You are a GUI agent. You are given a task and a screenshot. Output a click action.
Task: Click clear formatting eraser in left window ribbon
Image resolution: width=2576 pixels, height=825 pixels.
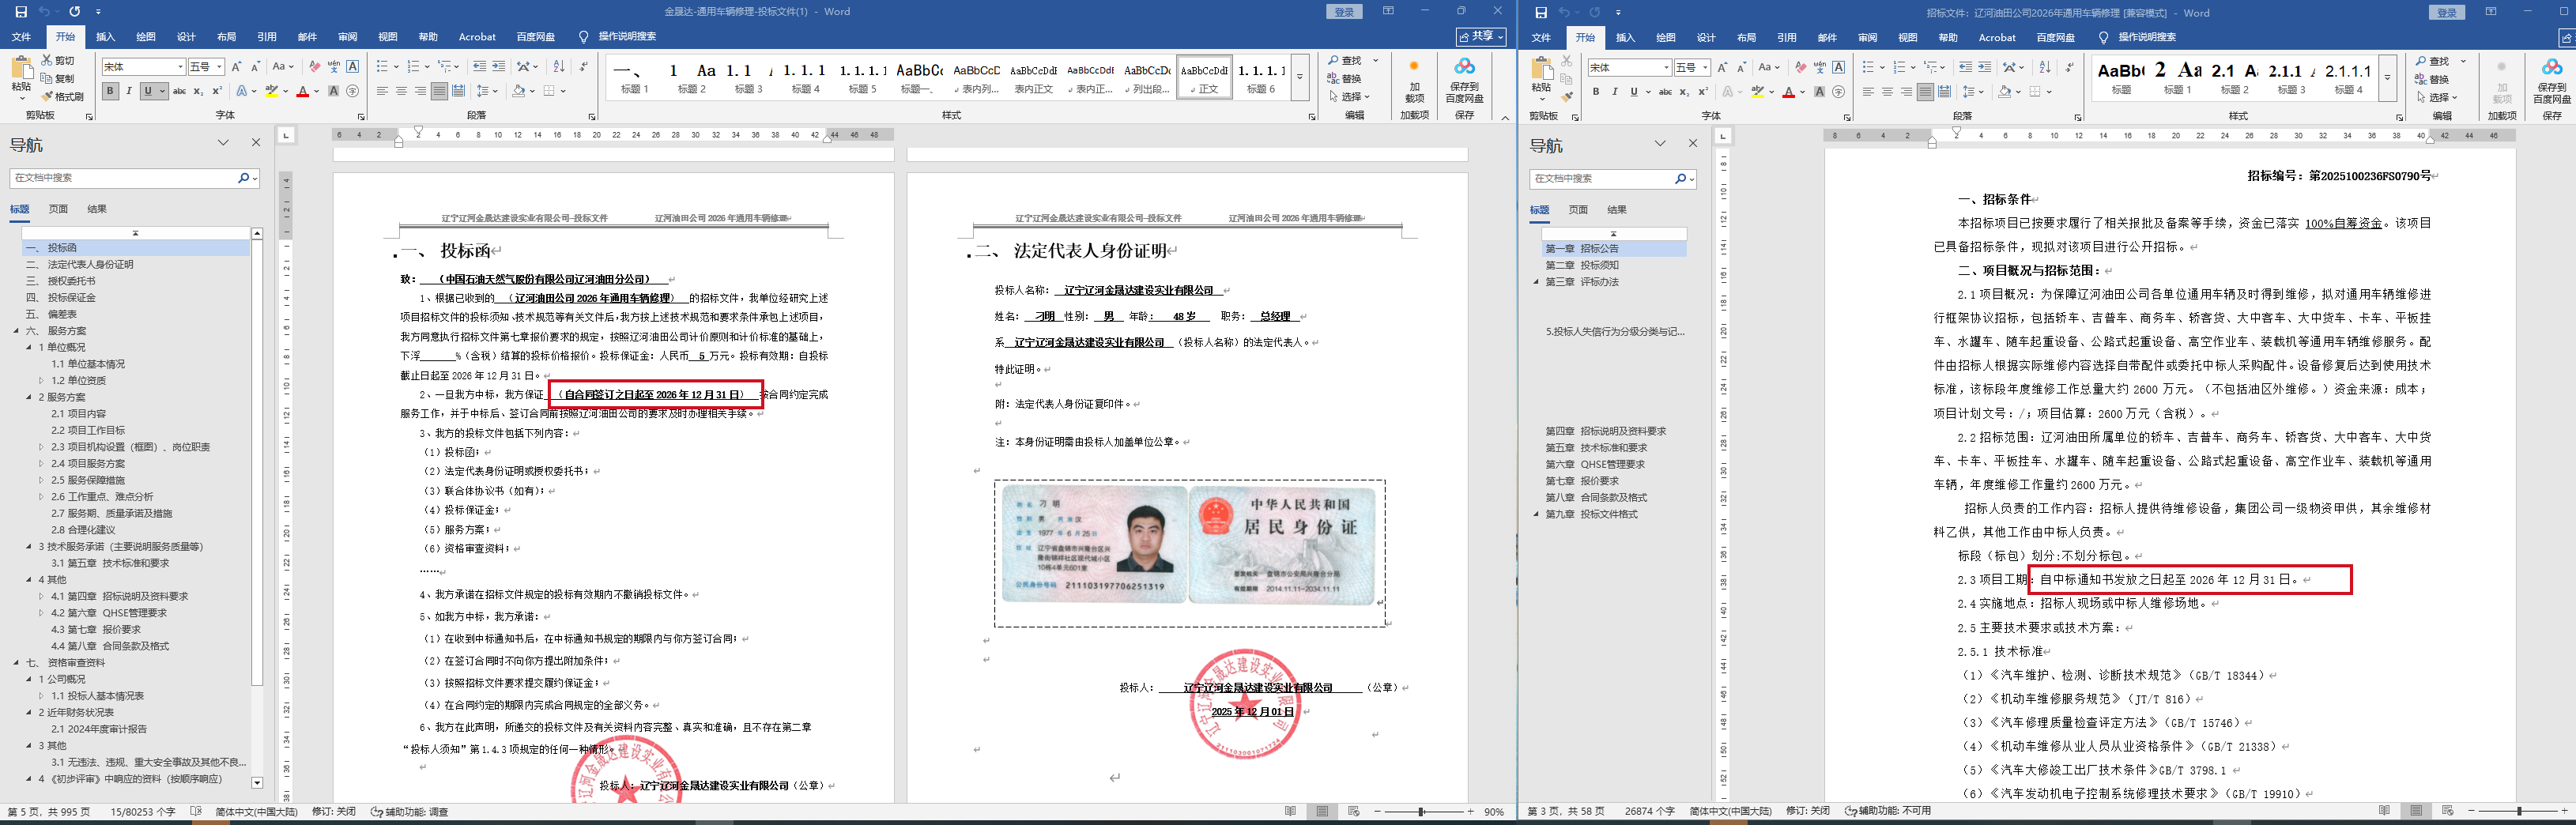(315, 67)
